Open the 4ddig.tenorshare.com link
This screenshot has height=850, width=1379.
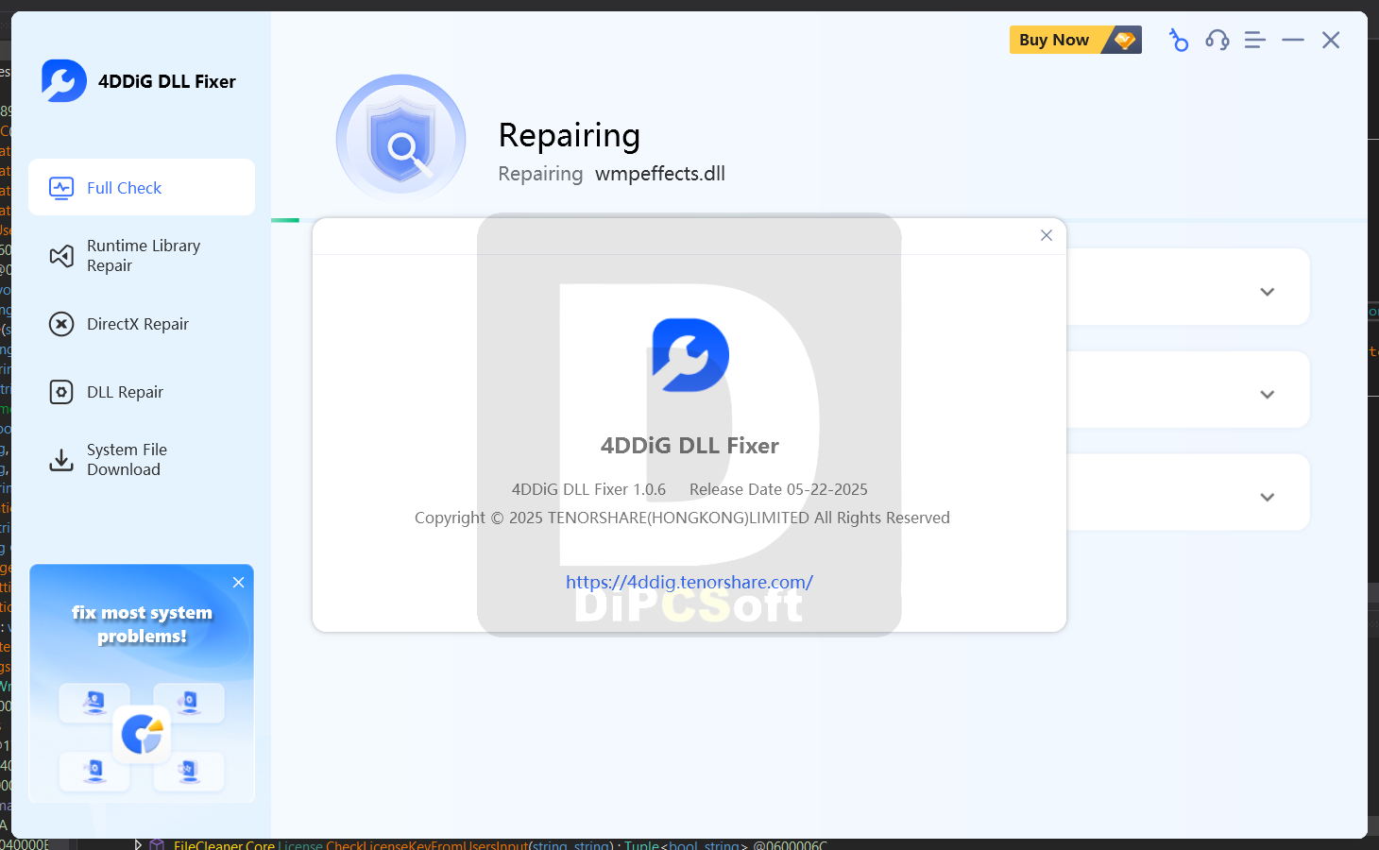coord(689,582)
